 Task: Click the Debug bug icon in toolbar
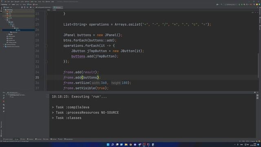tap(242, 4)
